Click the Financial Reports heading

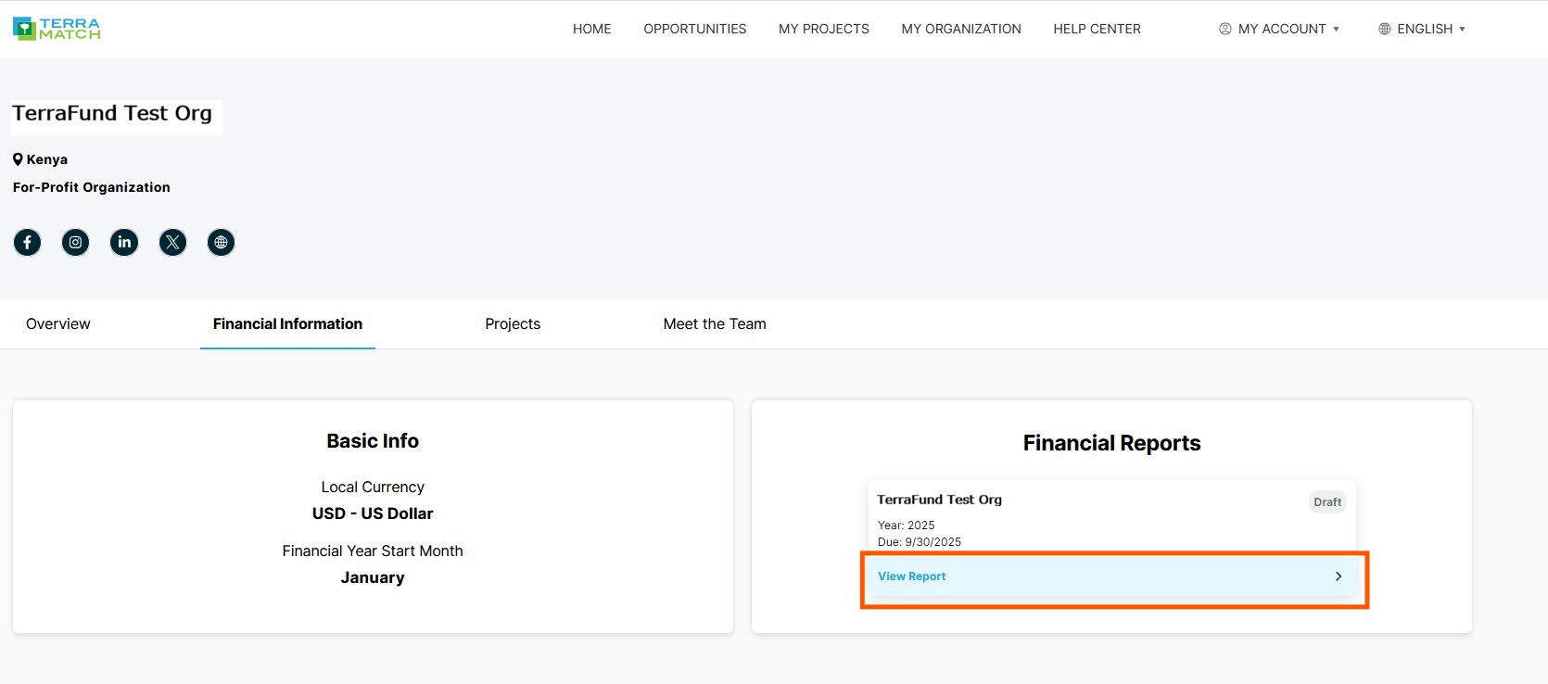click(1111, 443)
